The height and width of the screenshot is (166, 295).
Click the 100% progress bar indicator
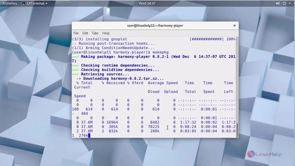tap(212, 39)
